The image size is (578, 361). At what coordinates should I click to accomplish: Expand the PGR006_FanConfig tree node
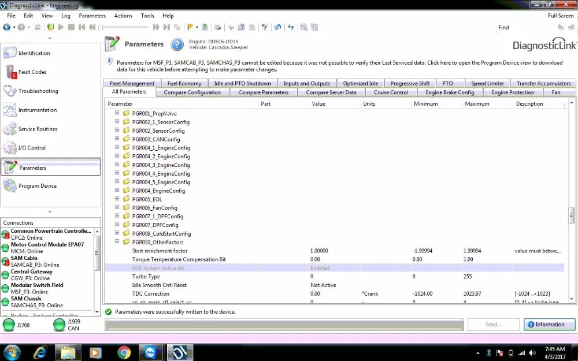pos(117,208)
